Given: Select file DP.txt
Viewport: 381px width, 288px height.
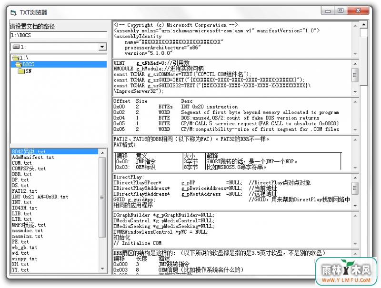Looking at the screenshot, I should point(20,179).
